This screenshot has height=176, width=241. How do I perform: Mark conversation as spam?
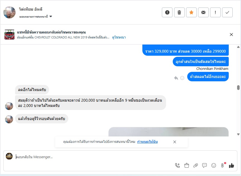coord(167,12)
